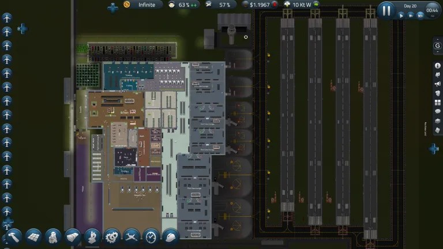Click the $1.1967 fuel price indicator

click(260, 5)
